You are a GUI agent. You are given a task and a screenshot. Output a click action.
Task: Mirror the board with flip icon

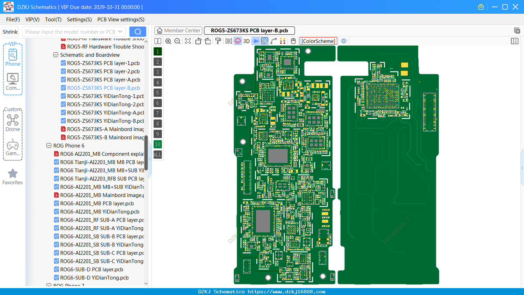click(229, 41)
